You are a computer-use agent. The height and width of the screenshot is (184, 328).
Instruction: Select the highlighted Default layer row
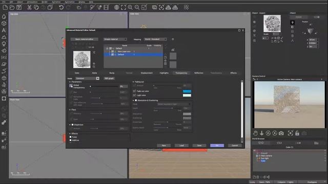click(133, 55)
